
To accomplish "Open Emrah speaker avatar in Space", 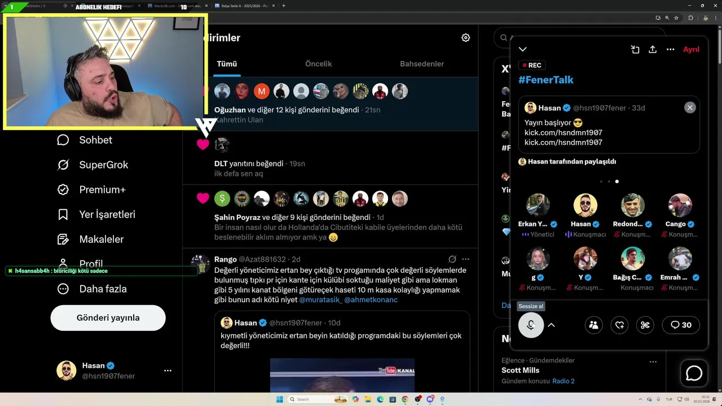I will tap(680, 259).
